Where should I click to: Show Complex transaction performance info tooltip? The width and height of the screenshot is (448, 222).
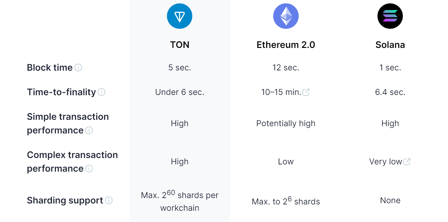pyautogui.click(x=89, y=169)
